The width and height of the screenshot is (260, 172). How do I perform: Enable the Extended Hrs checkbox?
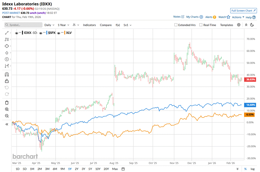coord(176,25)
